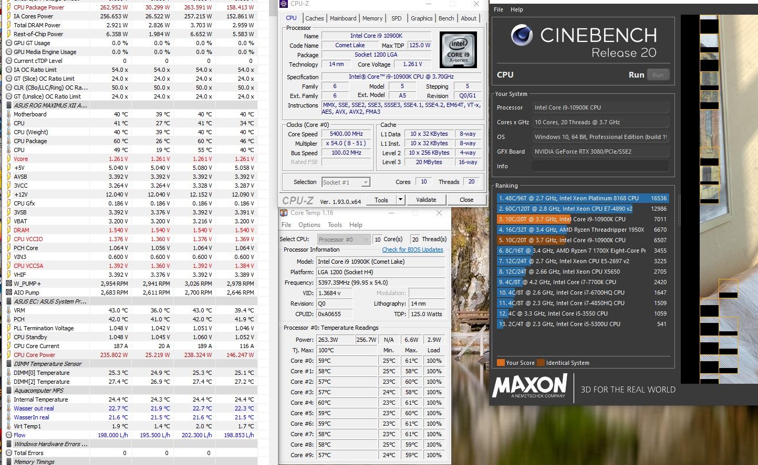Viewport: 758px width, 465px height.
Task: Open the Options menu in Core Temp
Action: point(309,225)
